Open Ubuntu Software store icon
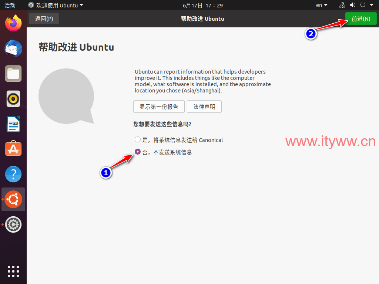The height and width of the screenshot is (284, 379). pyautogui.click(x=13, y=149)
